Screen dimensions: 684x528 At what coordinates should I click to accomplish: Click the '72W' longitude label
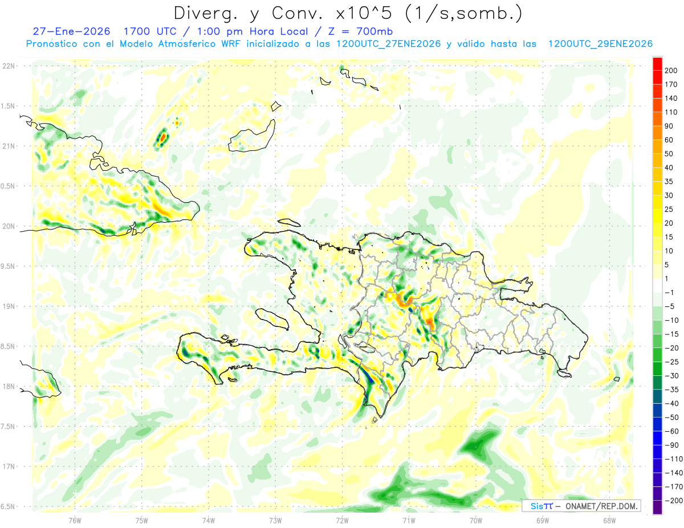[x=342, y=520]
